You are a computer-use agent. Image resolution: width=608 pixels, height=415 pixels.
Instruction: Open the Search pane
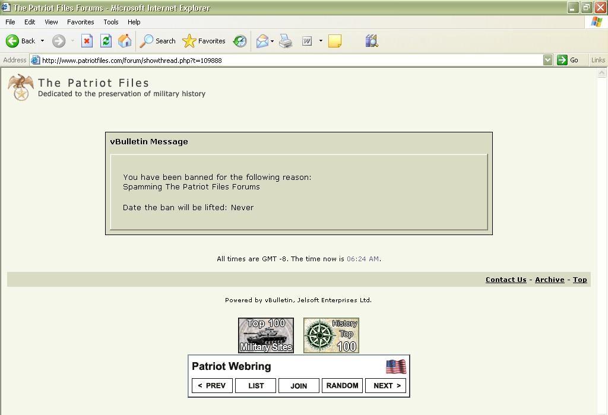(x=158, y=41)
